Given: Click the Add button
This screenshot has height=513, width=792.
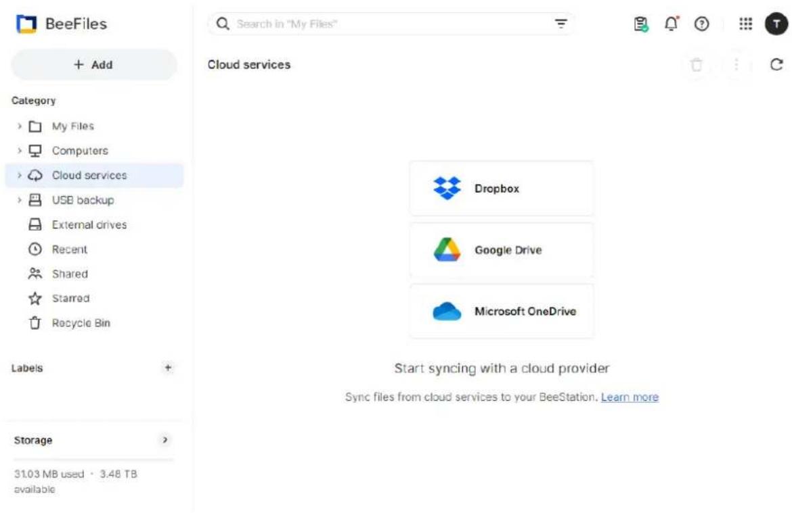Looking at the screenshot, I should click(x=94, y=65).
